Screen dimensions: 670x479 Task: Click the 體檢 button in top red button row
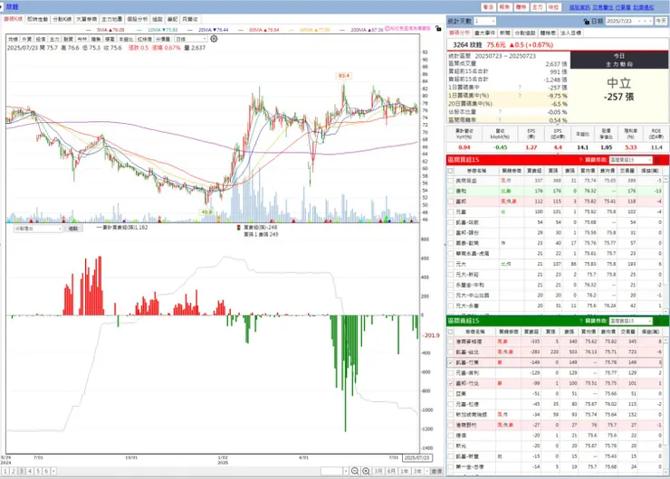coord(521,7)
